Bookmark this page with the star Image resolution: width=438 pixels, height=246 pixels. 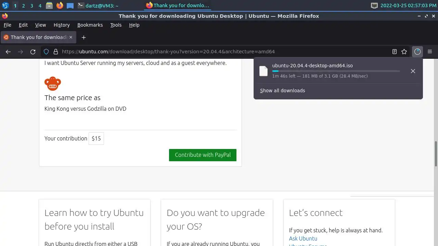click(x=404, y=52)
